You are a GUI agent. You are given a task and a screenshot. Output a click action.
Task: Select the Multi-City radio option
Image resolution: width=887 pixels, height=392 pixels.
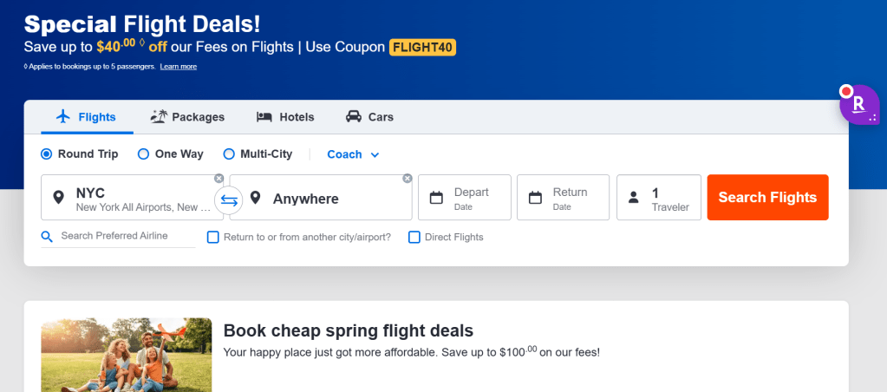coord(229,154)
